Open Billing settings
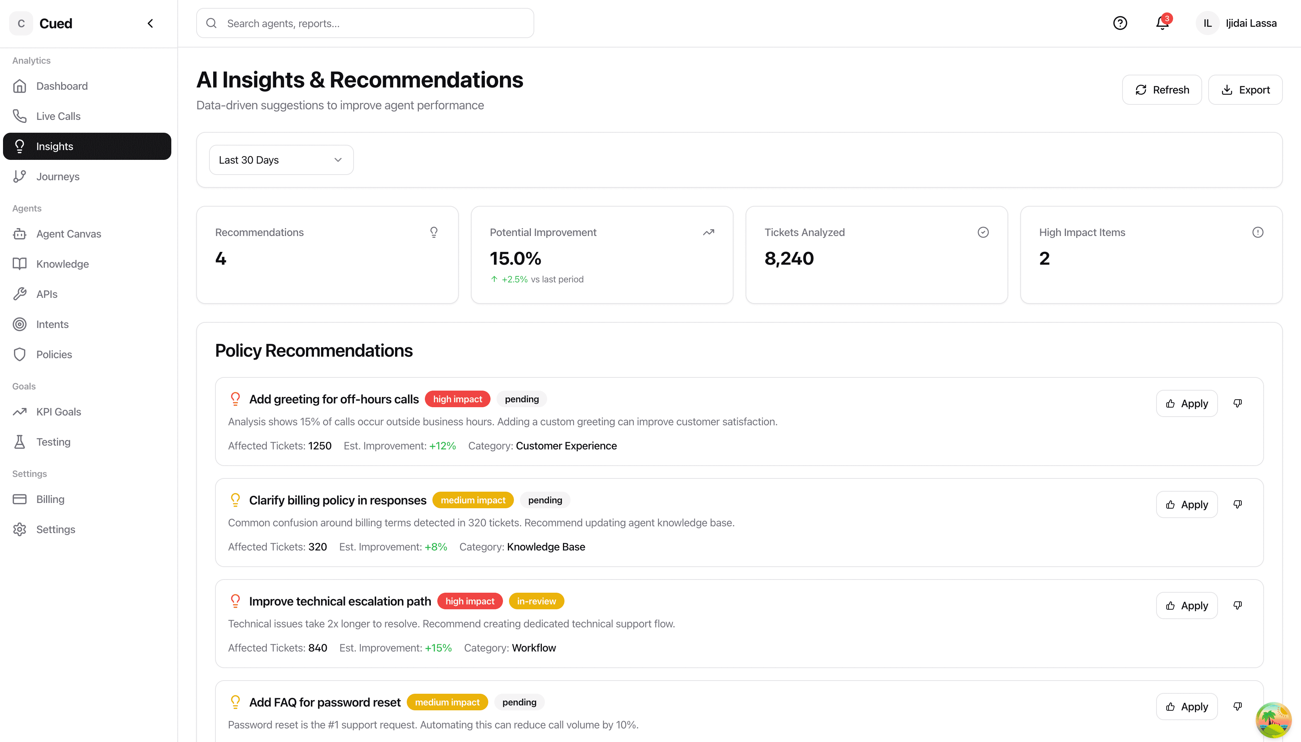Viewport: 1301px width, 742px height. click(x=49, y=499)
